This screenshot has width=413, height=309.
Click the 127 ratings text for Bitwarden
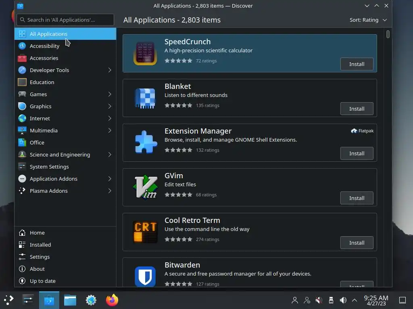208,284
